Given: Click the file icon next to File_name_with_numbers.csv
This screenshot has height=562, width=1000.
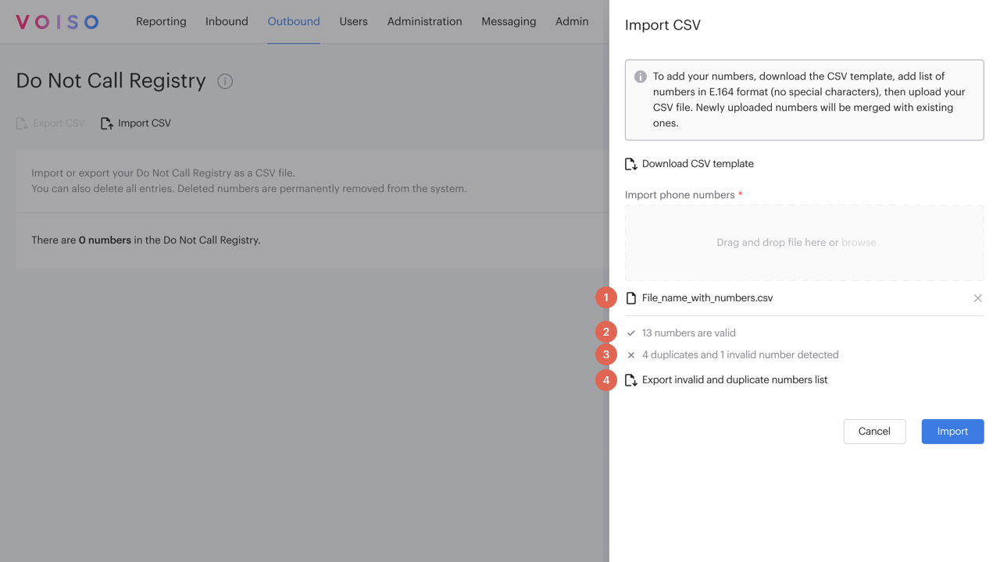Looking at the screenshot, I should point(630,297).
